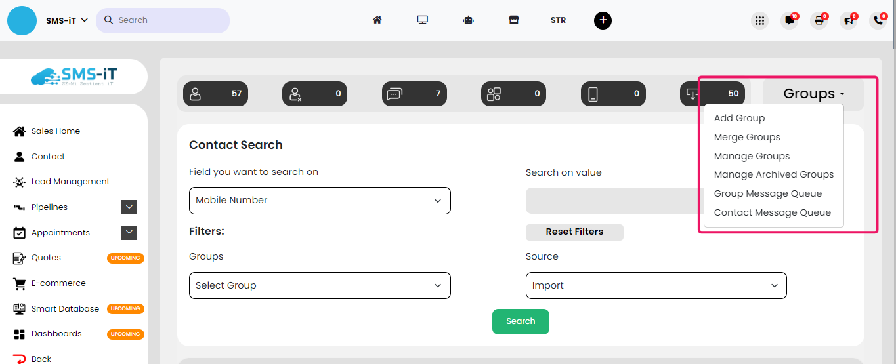Open Pipelines in the sidebar
The height and width of the screenshot is (364, 896).
click(49, 207)
